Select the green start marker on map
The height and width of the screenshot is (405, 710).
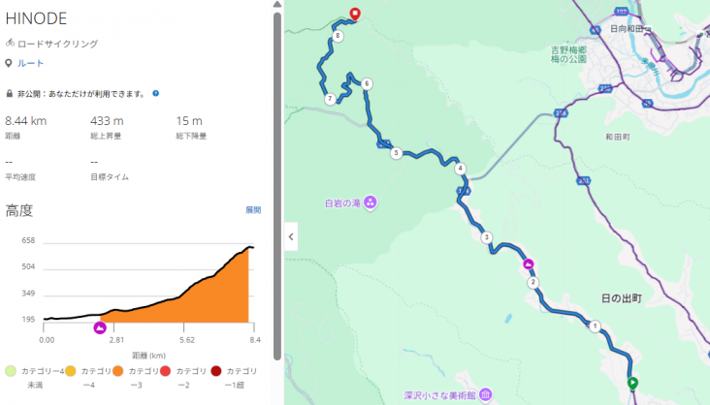tap(632, 383)
